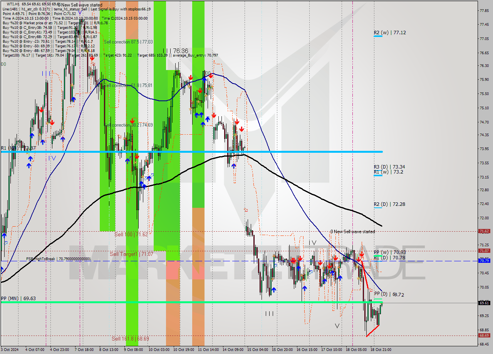
Task: Click the 11 Oct 14:00 time label
Action: (208, 350)
